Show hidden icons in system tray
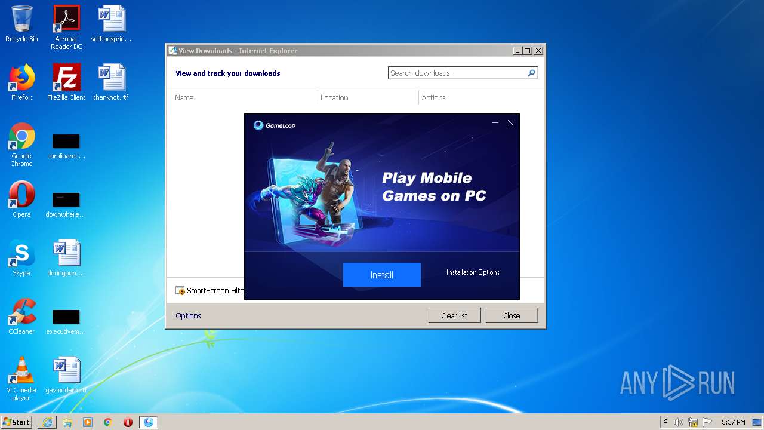This screenshot has width=764, height=430. (666, 422)
